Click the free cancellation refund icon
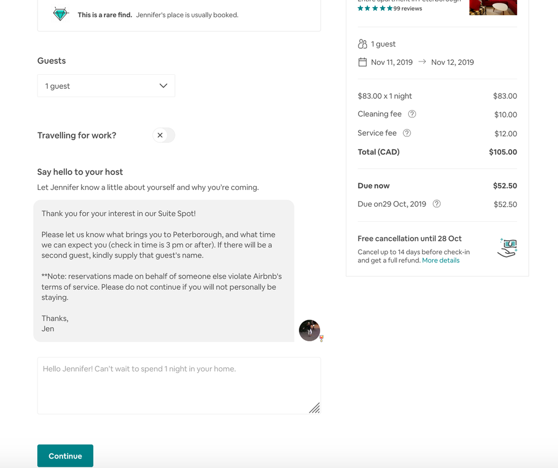The image size is (558, 468). 507,247
